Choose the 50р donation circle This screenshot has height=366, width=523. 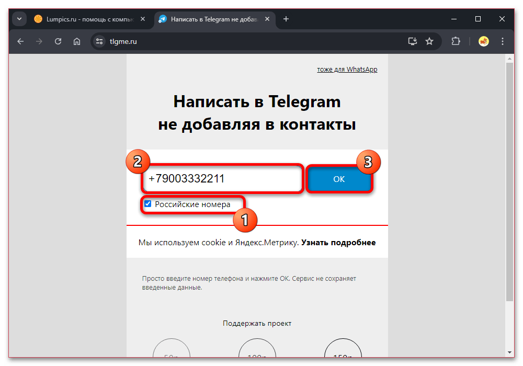point(172,348)
